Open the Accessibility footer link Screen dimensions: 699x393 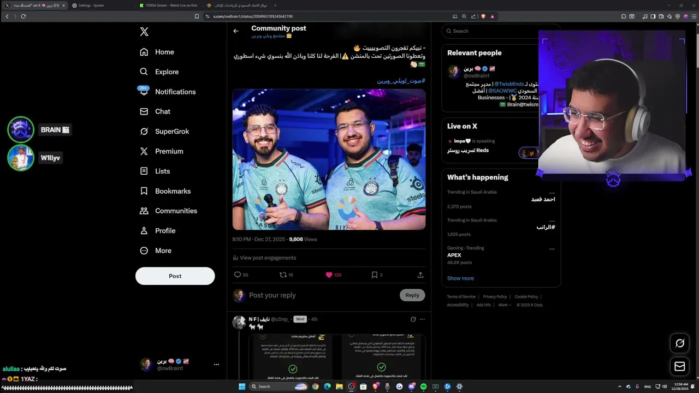458,305
